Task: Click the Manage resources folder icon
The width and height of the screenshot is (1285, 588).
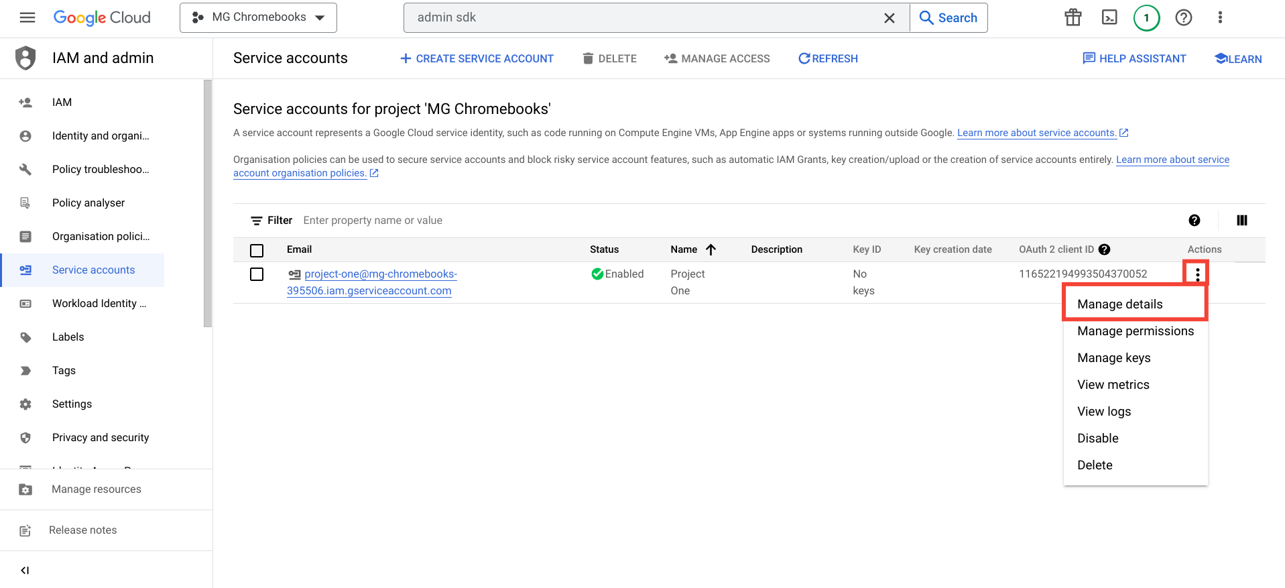Action: pyautogui.click(x=25, y=489)
